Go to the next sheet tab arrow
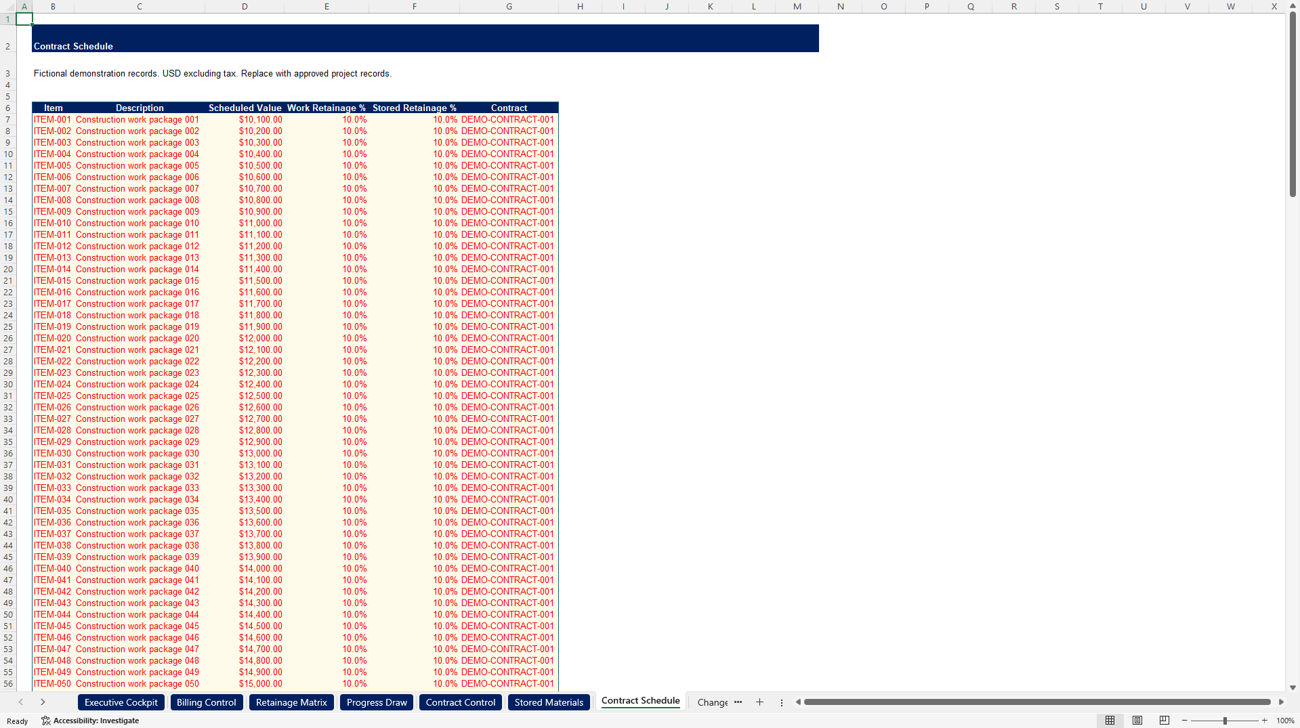Screen dimensions: 1300x728 click(43, 702)
